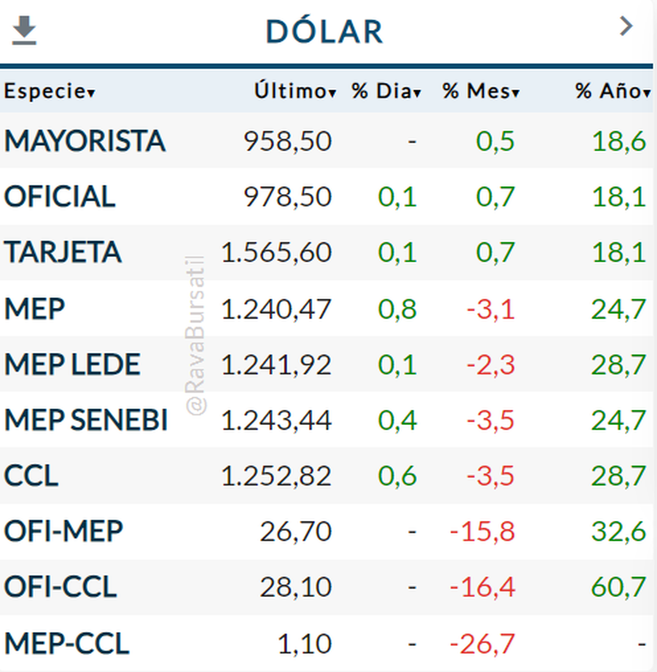Click the MAYORISTA price 958,50

pyautogui.click(x=287, y=141)
